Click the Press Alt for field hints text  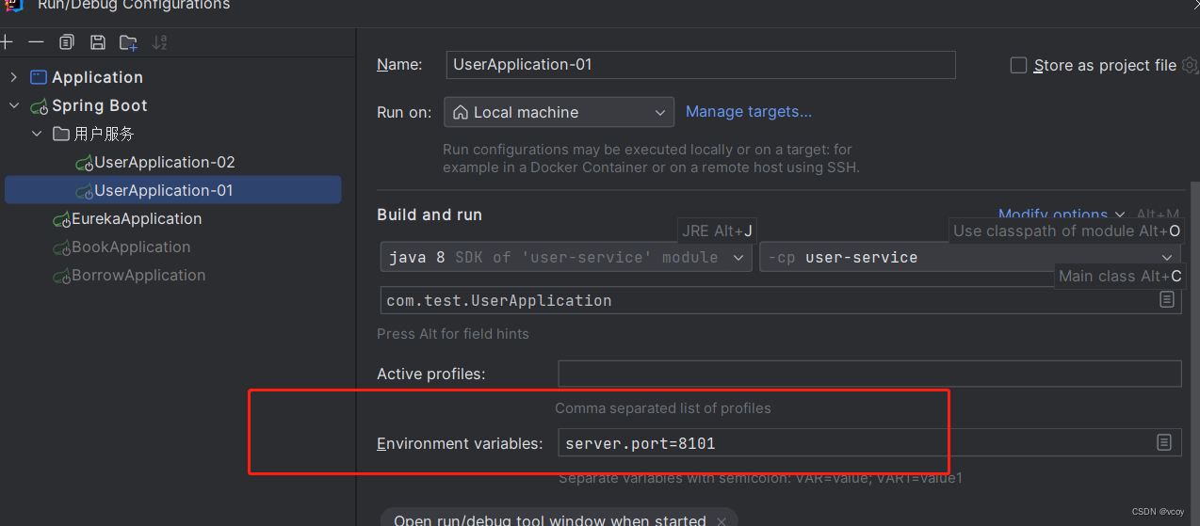point(453,333)
